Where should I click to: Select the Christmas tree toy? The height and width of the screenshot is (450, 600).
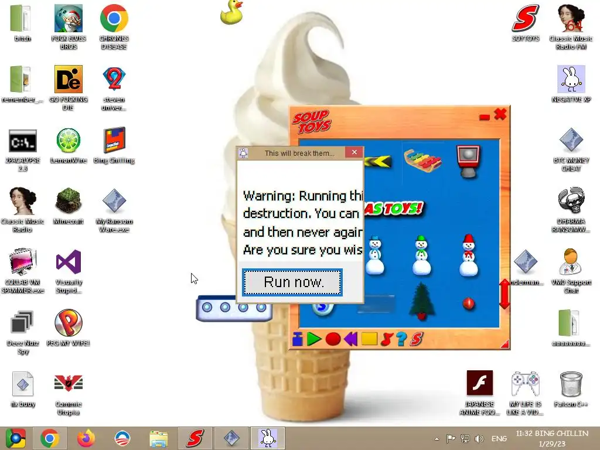click(x=422, y=302)
